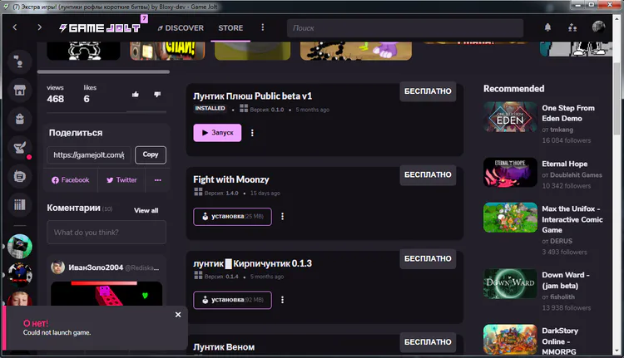624x358 pixels.
Task: Install Fight with Moonzy (25 MB)
Action: [x=232, y=217]
